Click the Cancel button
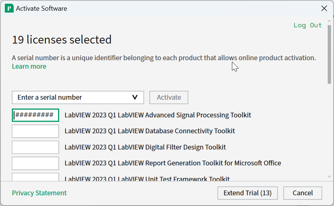Screen dimensions: 334x206 coord(303,193)
